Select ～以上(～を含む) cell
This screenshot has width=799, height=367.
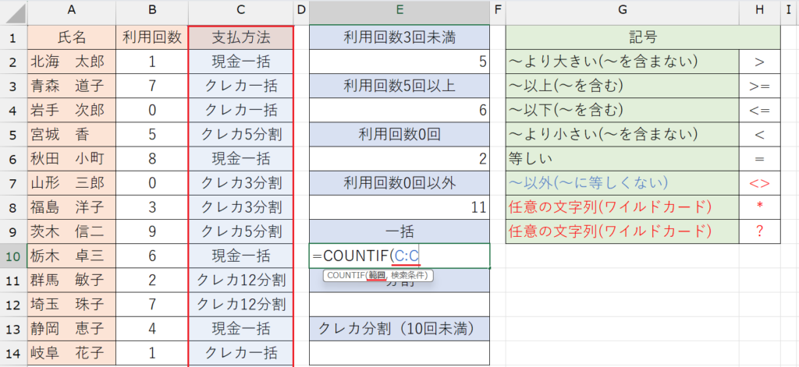click(x=622, y=86)
